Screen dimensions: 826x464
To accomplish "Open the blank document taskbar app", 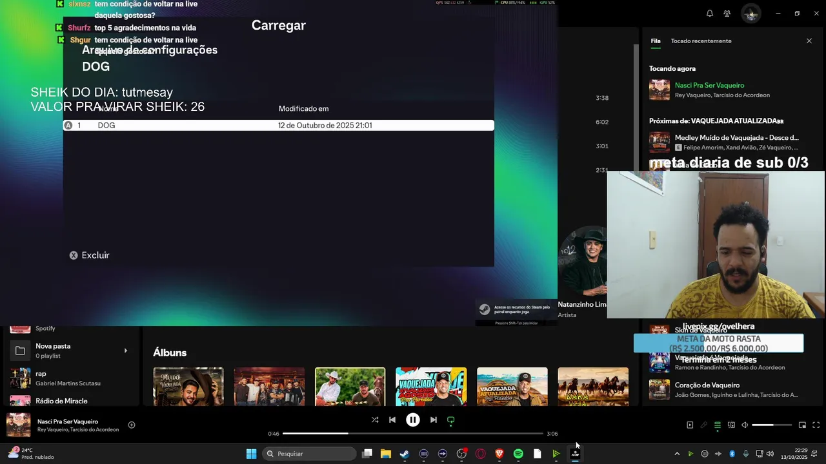I will 537,454.
